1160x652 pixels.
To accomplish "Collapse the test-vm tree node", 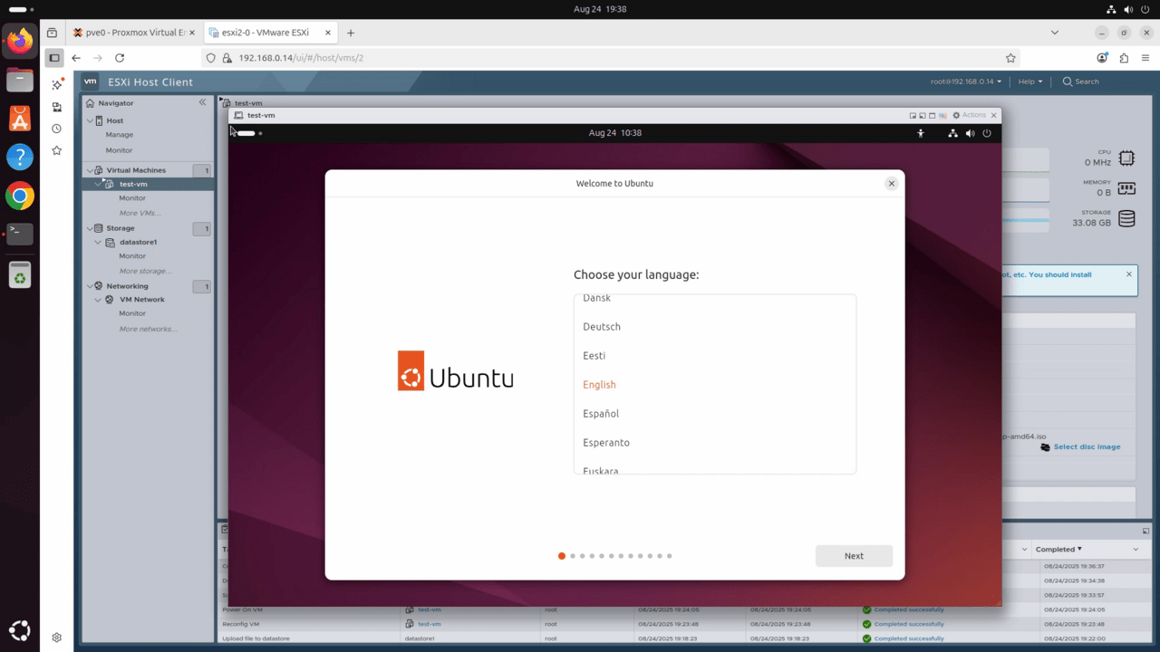I will pos(99,184).
